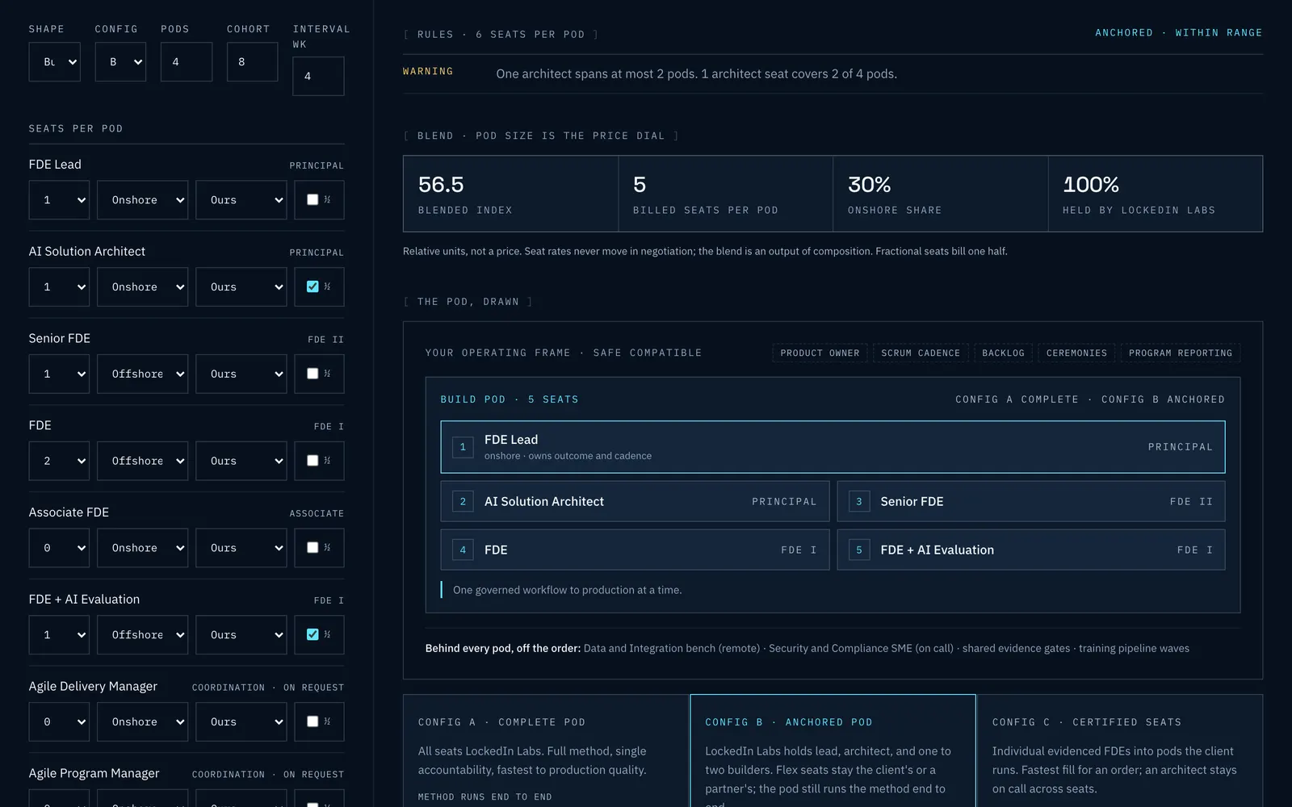
Task: Open Agile Delivery Manager Onshore location dropdown
Action: coord(143,722)
